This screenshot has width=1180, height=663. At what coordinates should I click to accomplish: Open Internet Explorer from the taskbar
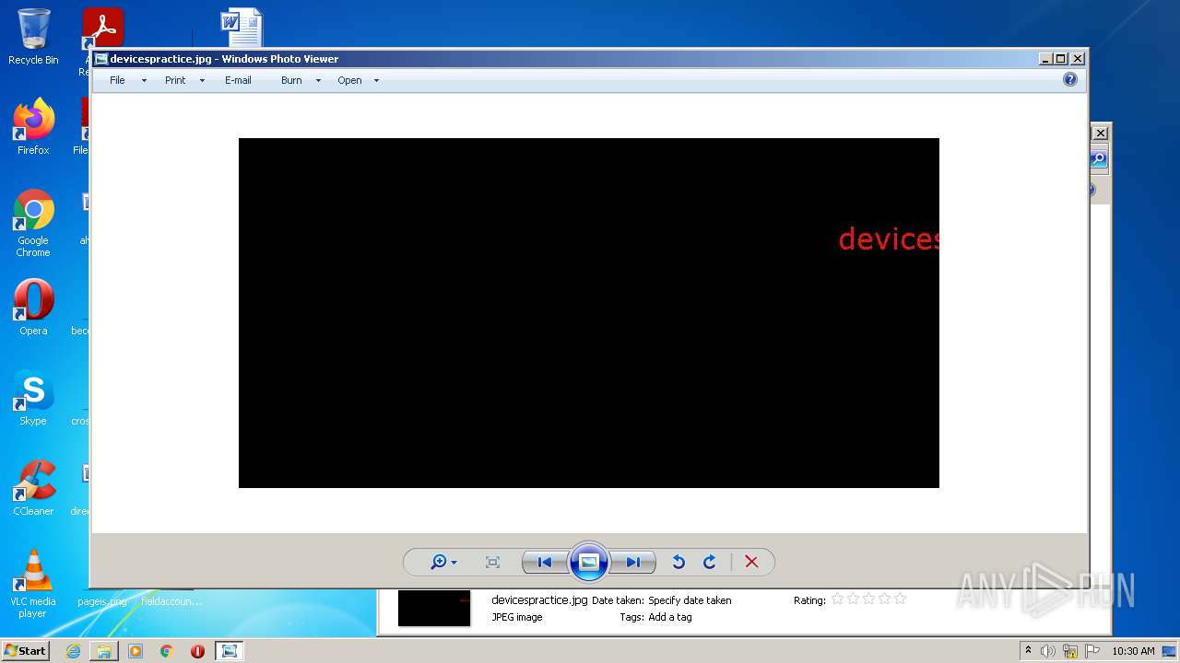pos(73,651)
